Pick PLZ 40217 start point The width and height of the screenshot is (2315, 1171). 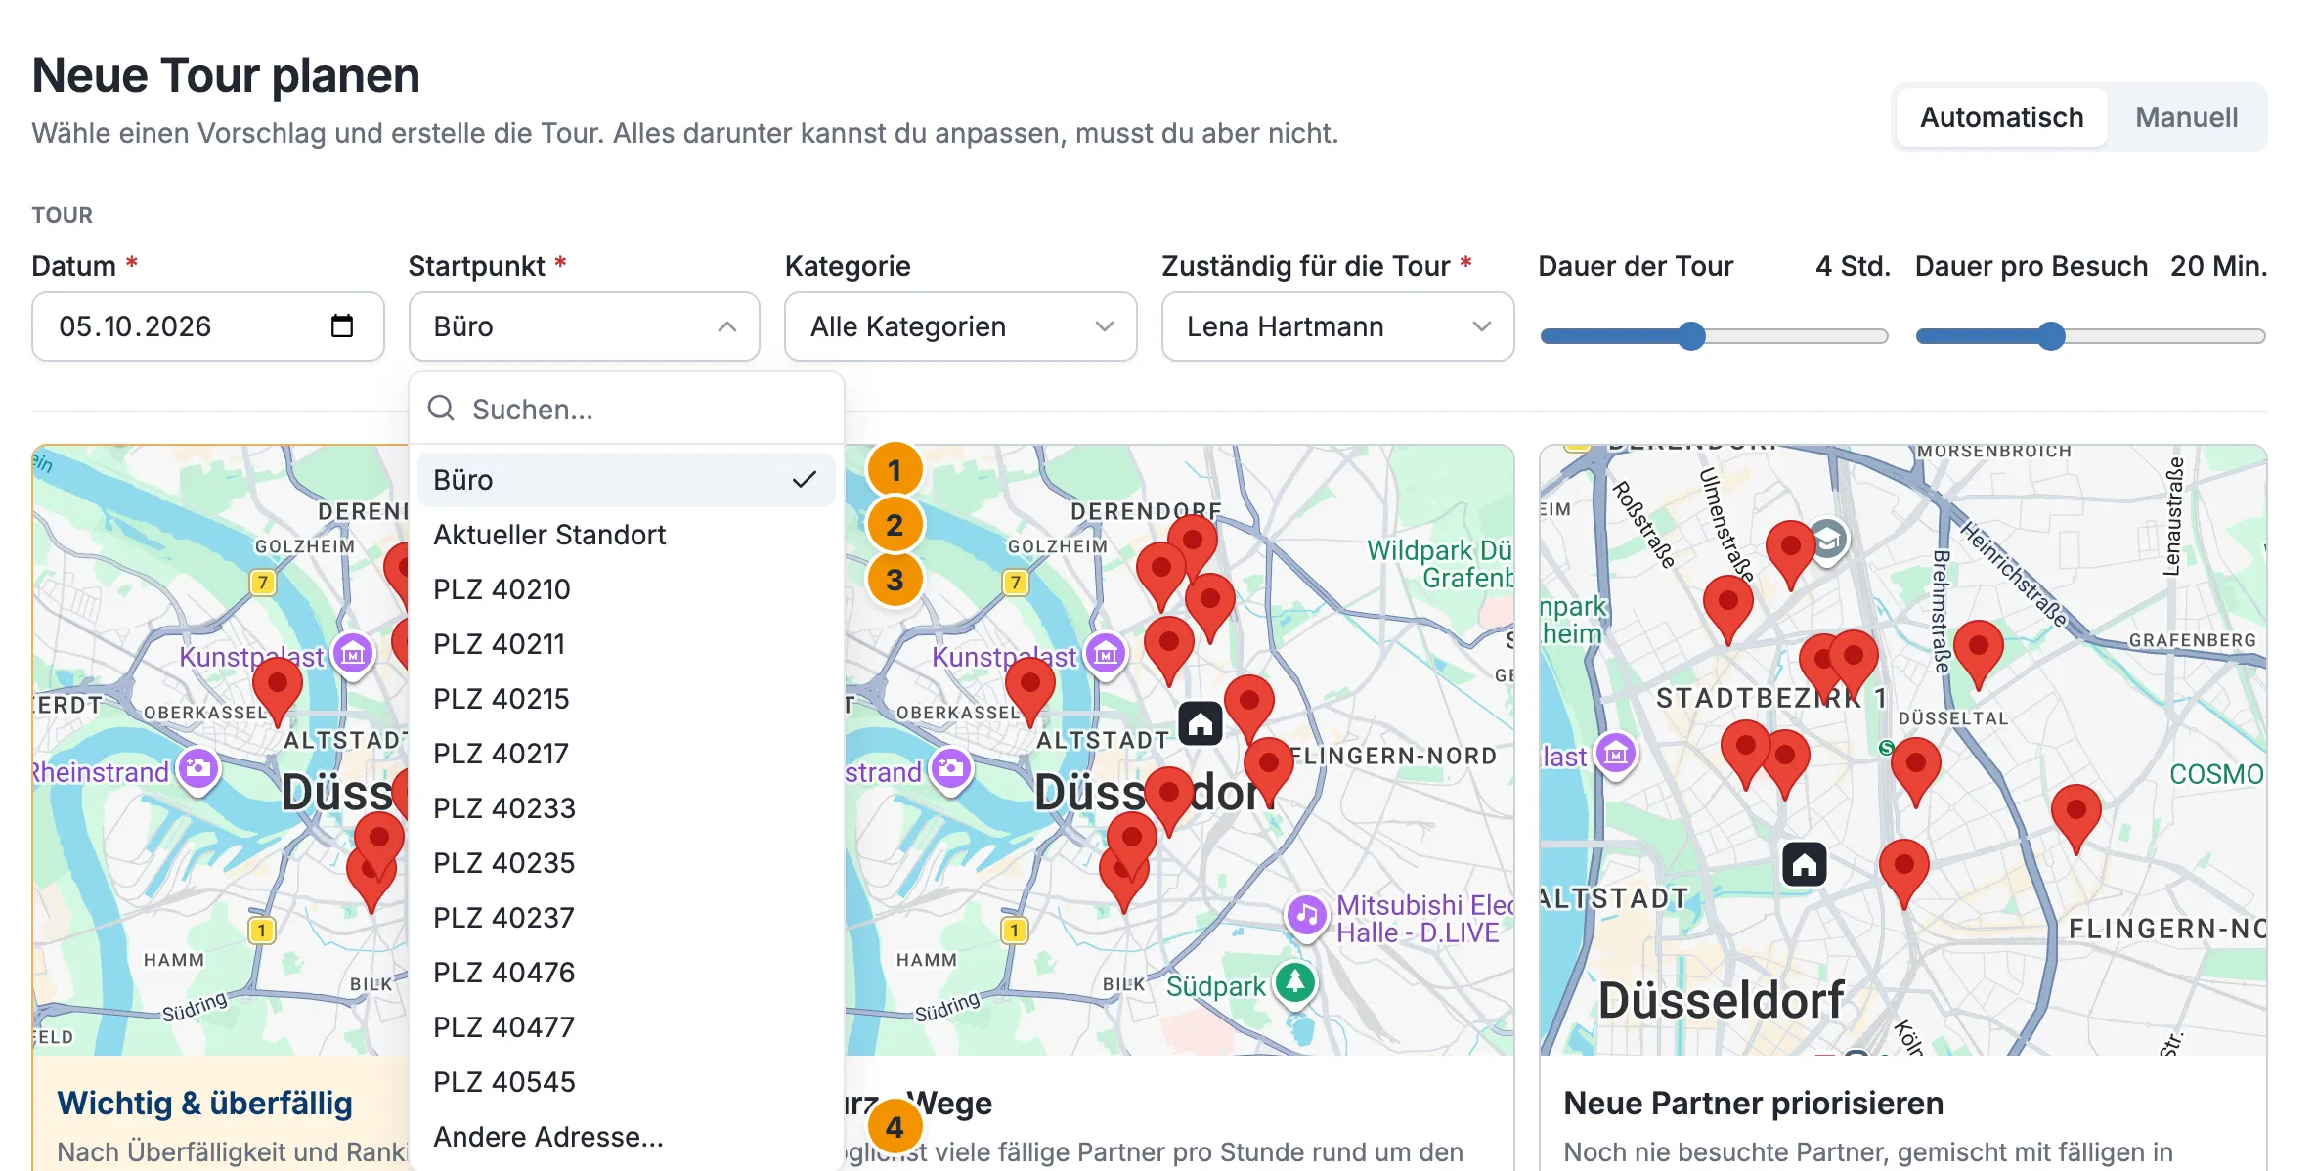point(626,754)
